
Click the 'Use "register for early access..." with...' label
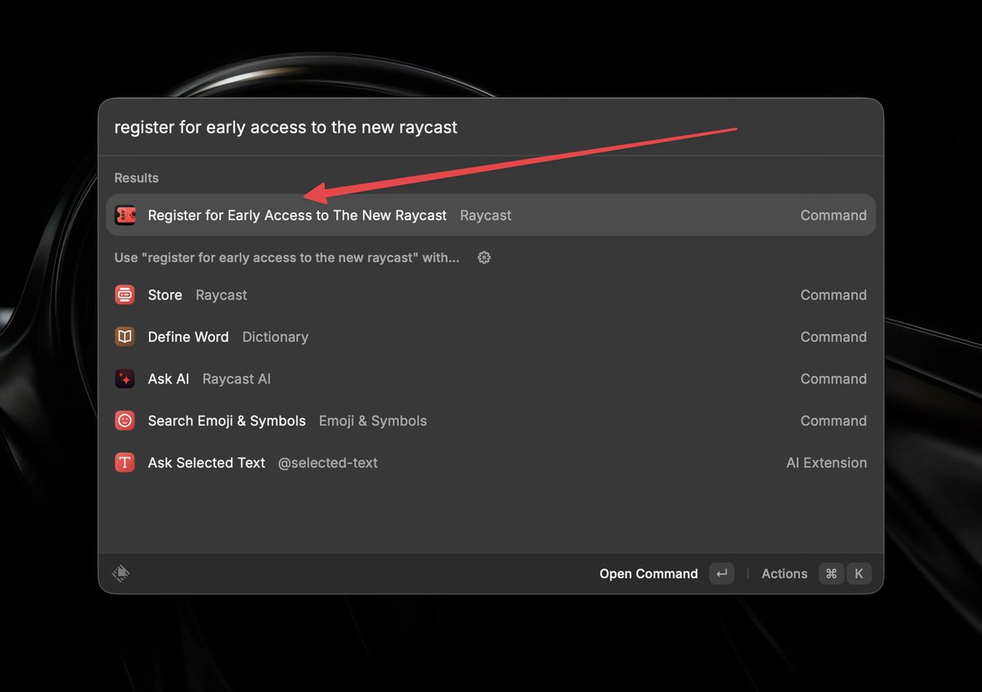[x=287, y=258]
